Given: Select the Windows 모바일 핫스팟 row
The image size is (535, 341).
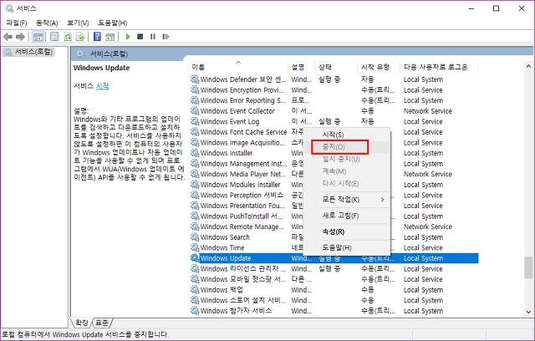Looking at the screenshot, I should (334, 279).
